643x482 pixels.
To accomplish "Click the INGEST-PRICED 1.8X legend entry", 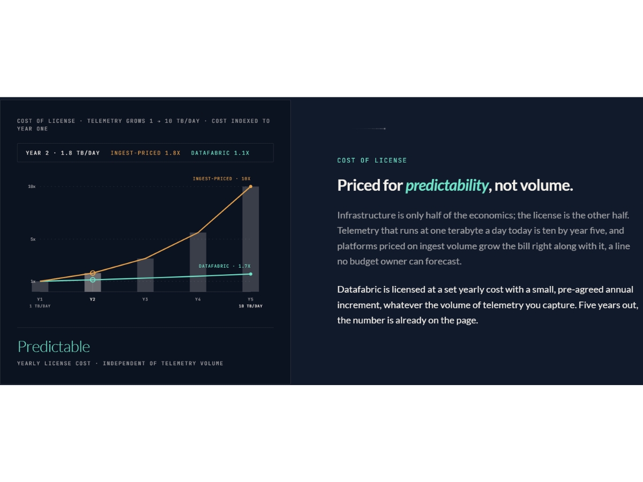I will [x=145, y=153].
